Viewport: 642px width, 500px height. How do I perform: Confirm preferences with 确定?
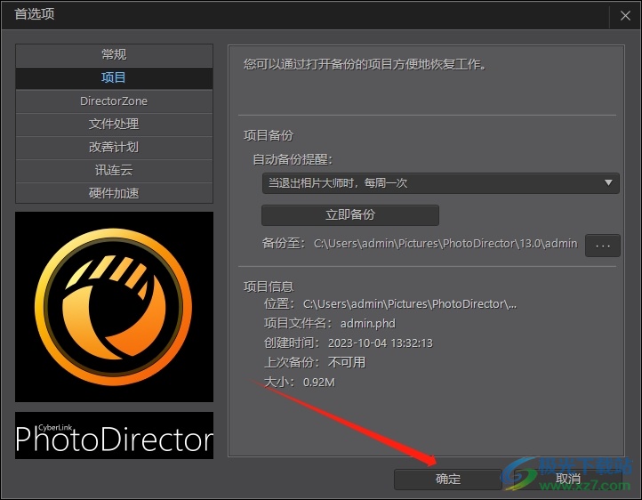[x=448, y=480]
